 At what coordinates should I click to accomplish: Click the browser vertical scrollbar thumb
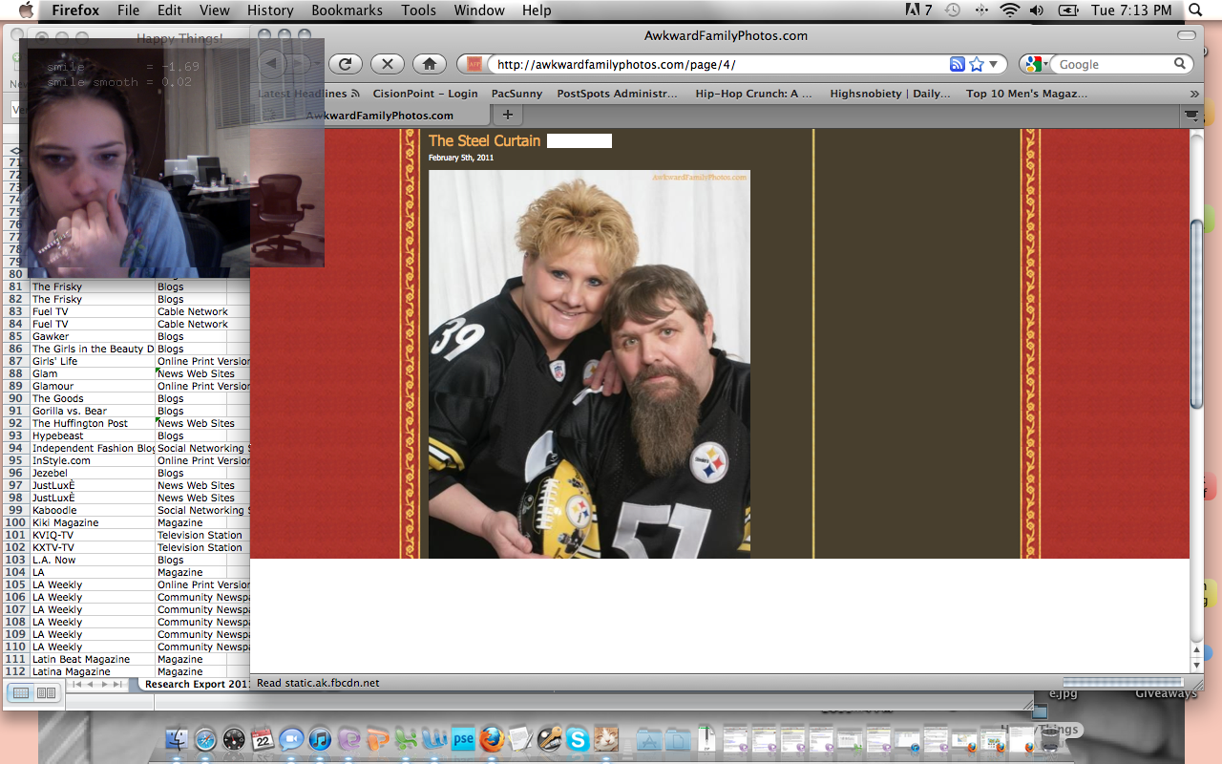(x=1196, y=315)
